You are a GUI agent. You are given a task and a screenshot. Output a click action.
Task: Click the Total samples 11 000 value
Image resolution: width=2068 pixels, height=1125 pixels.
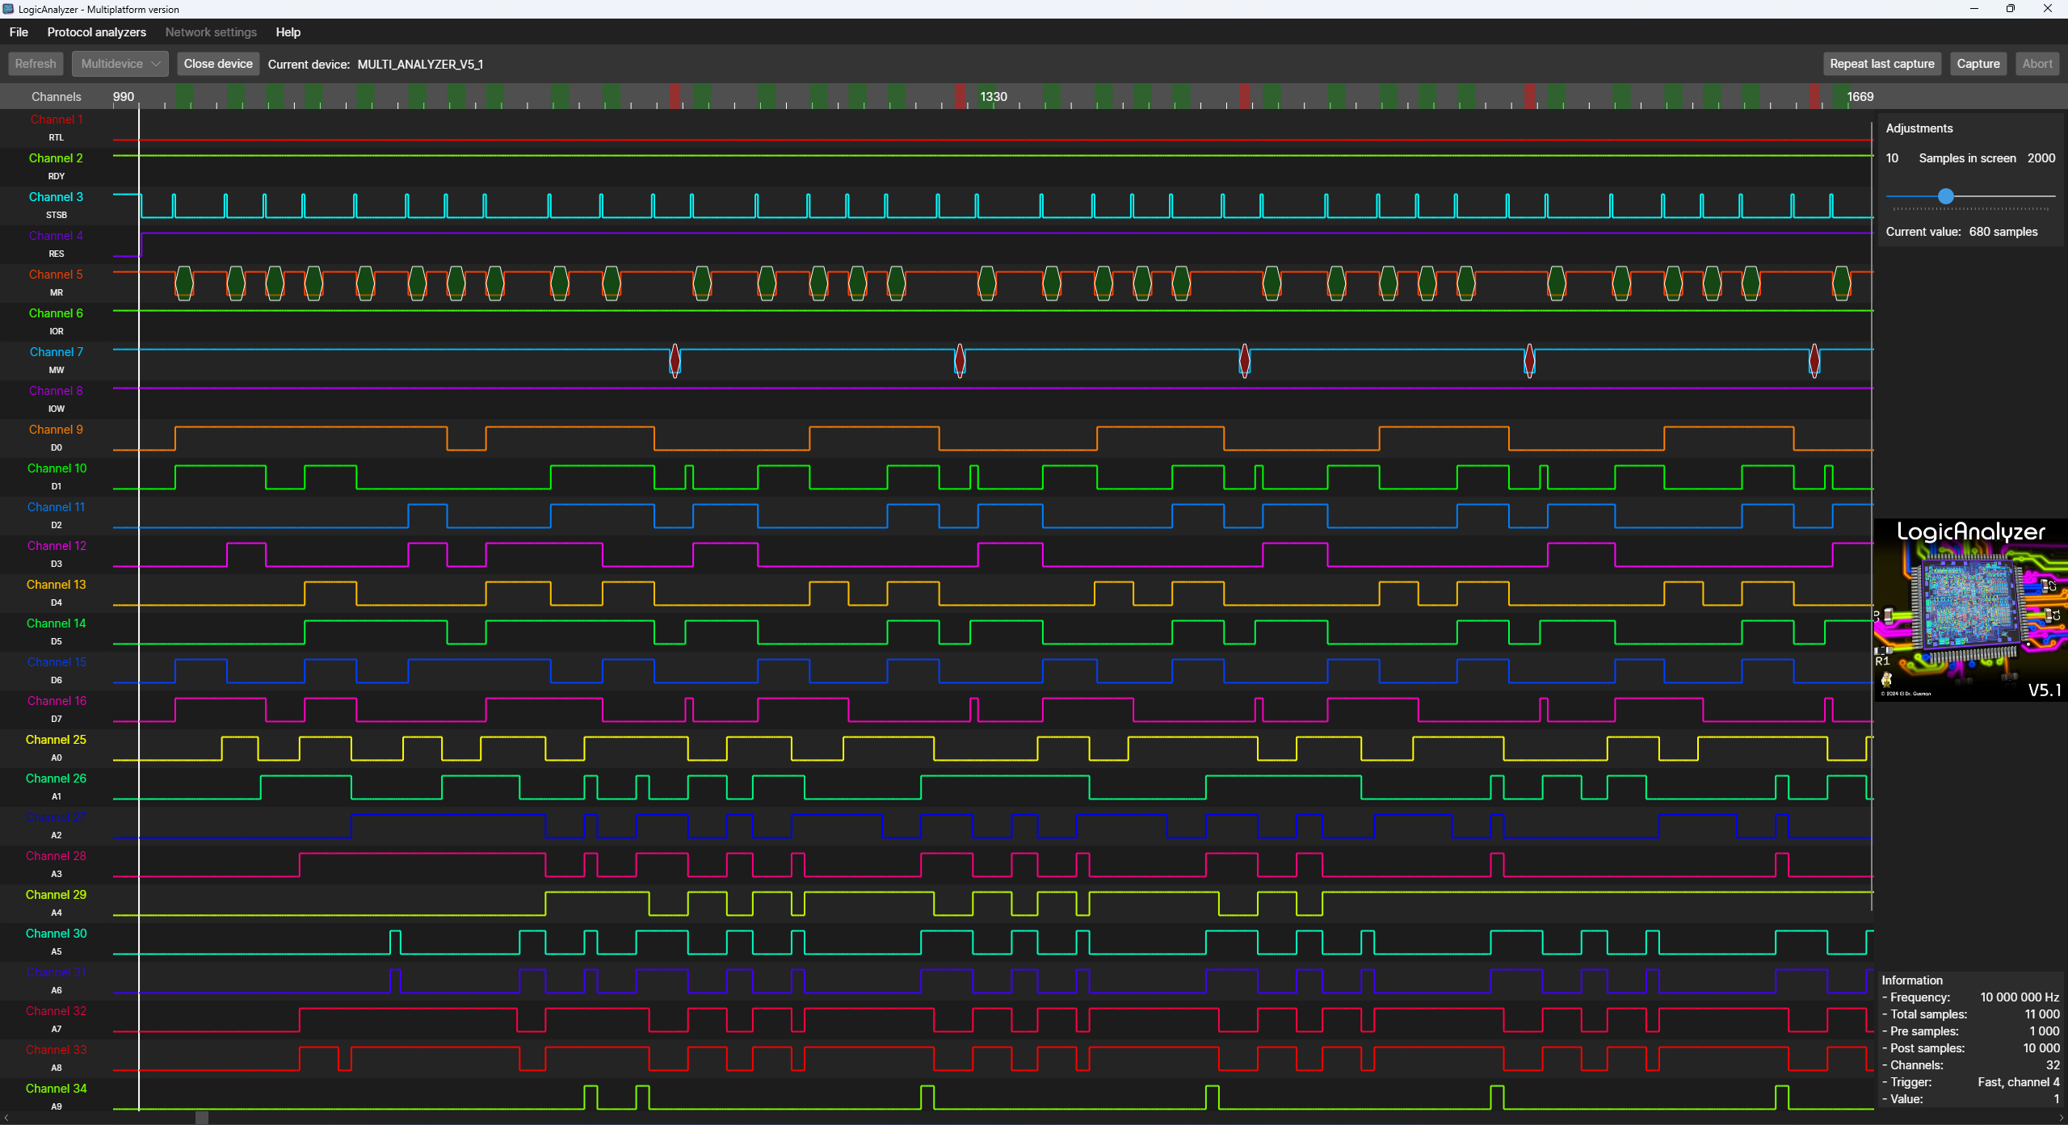(2041, 1014)
